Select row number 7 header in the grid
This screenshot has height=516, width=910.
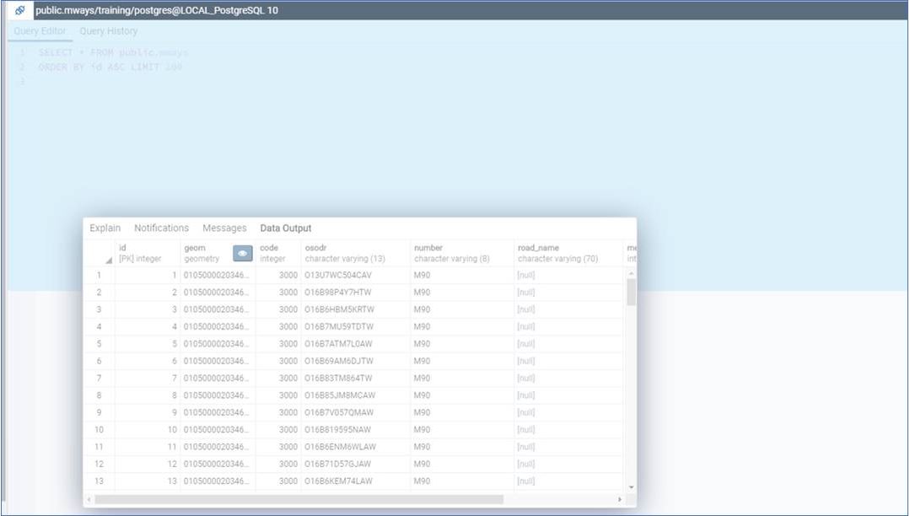pyautogui.click(x=99, y=378)
